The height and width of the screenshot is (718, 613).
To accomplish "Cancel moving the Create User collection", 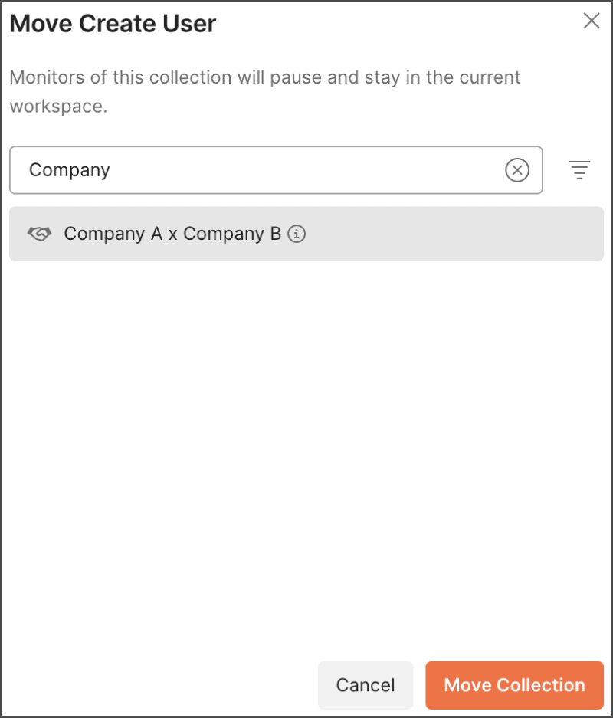I will coord(366,684).
